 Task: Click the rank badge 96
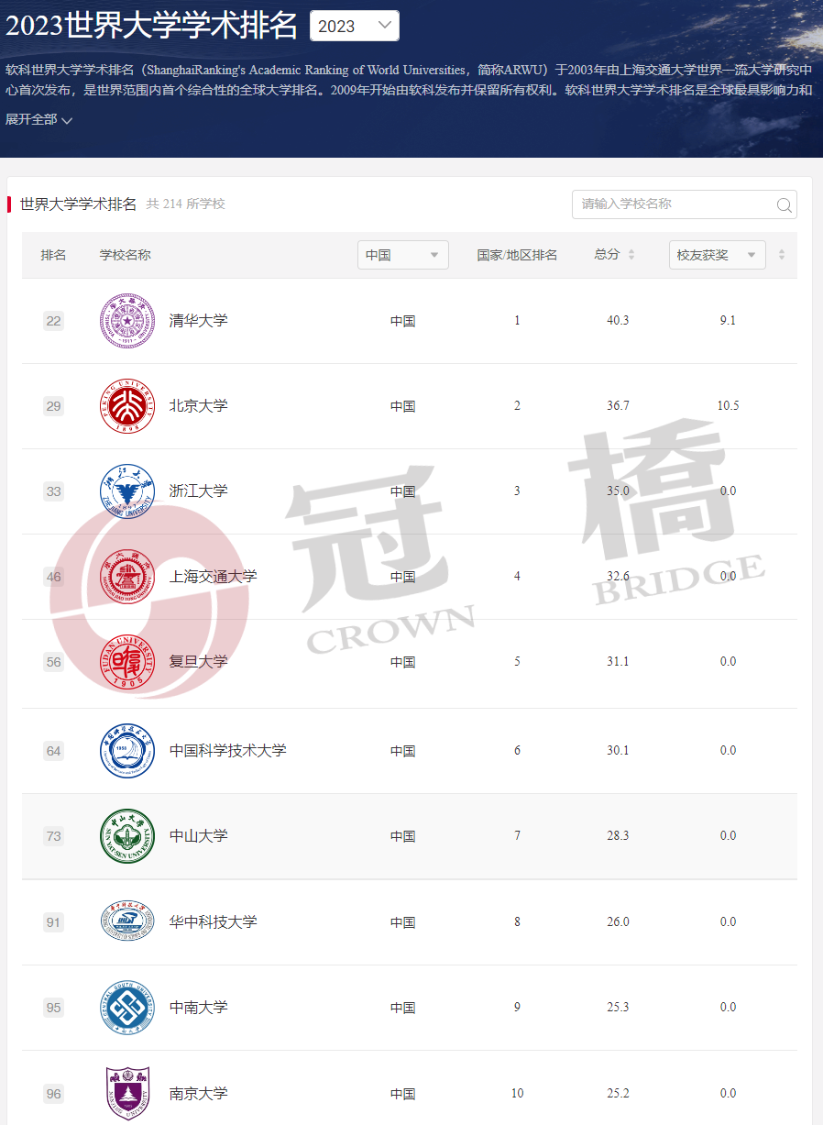[x=54, y=1093]
